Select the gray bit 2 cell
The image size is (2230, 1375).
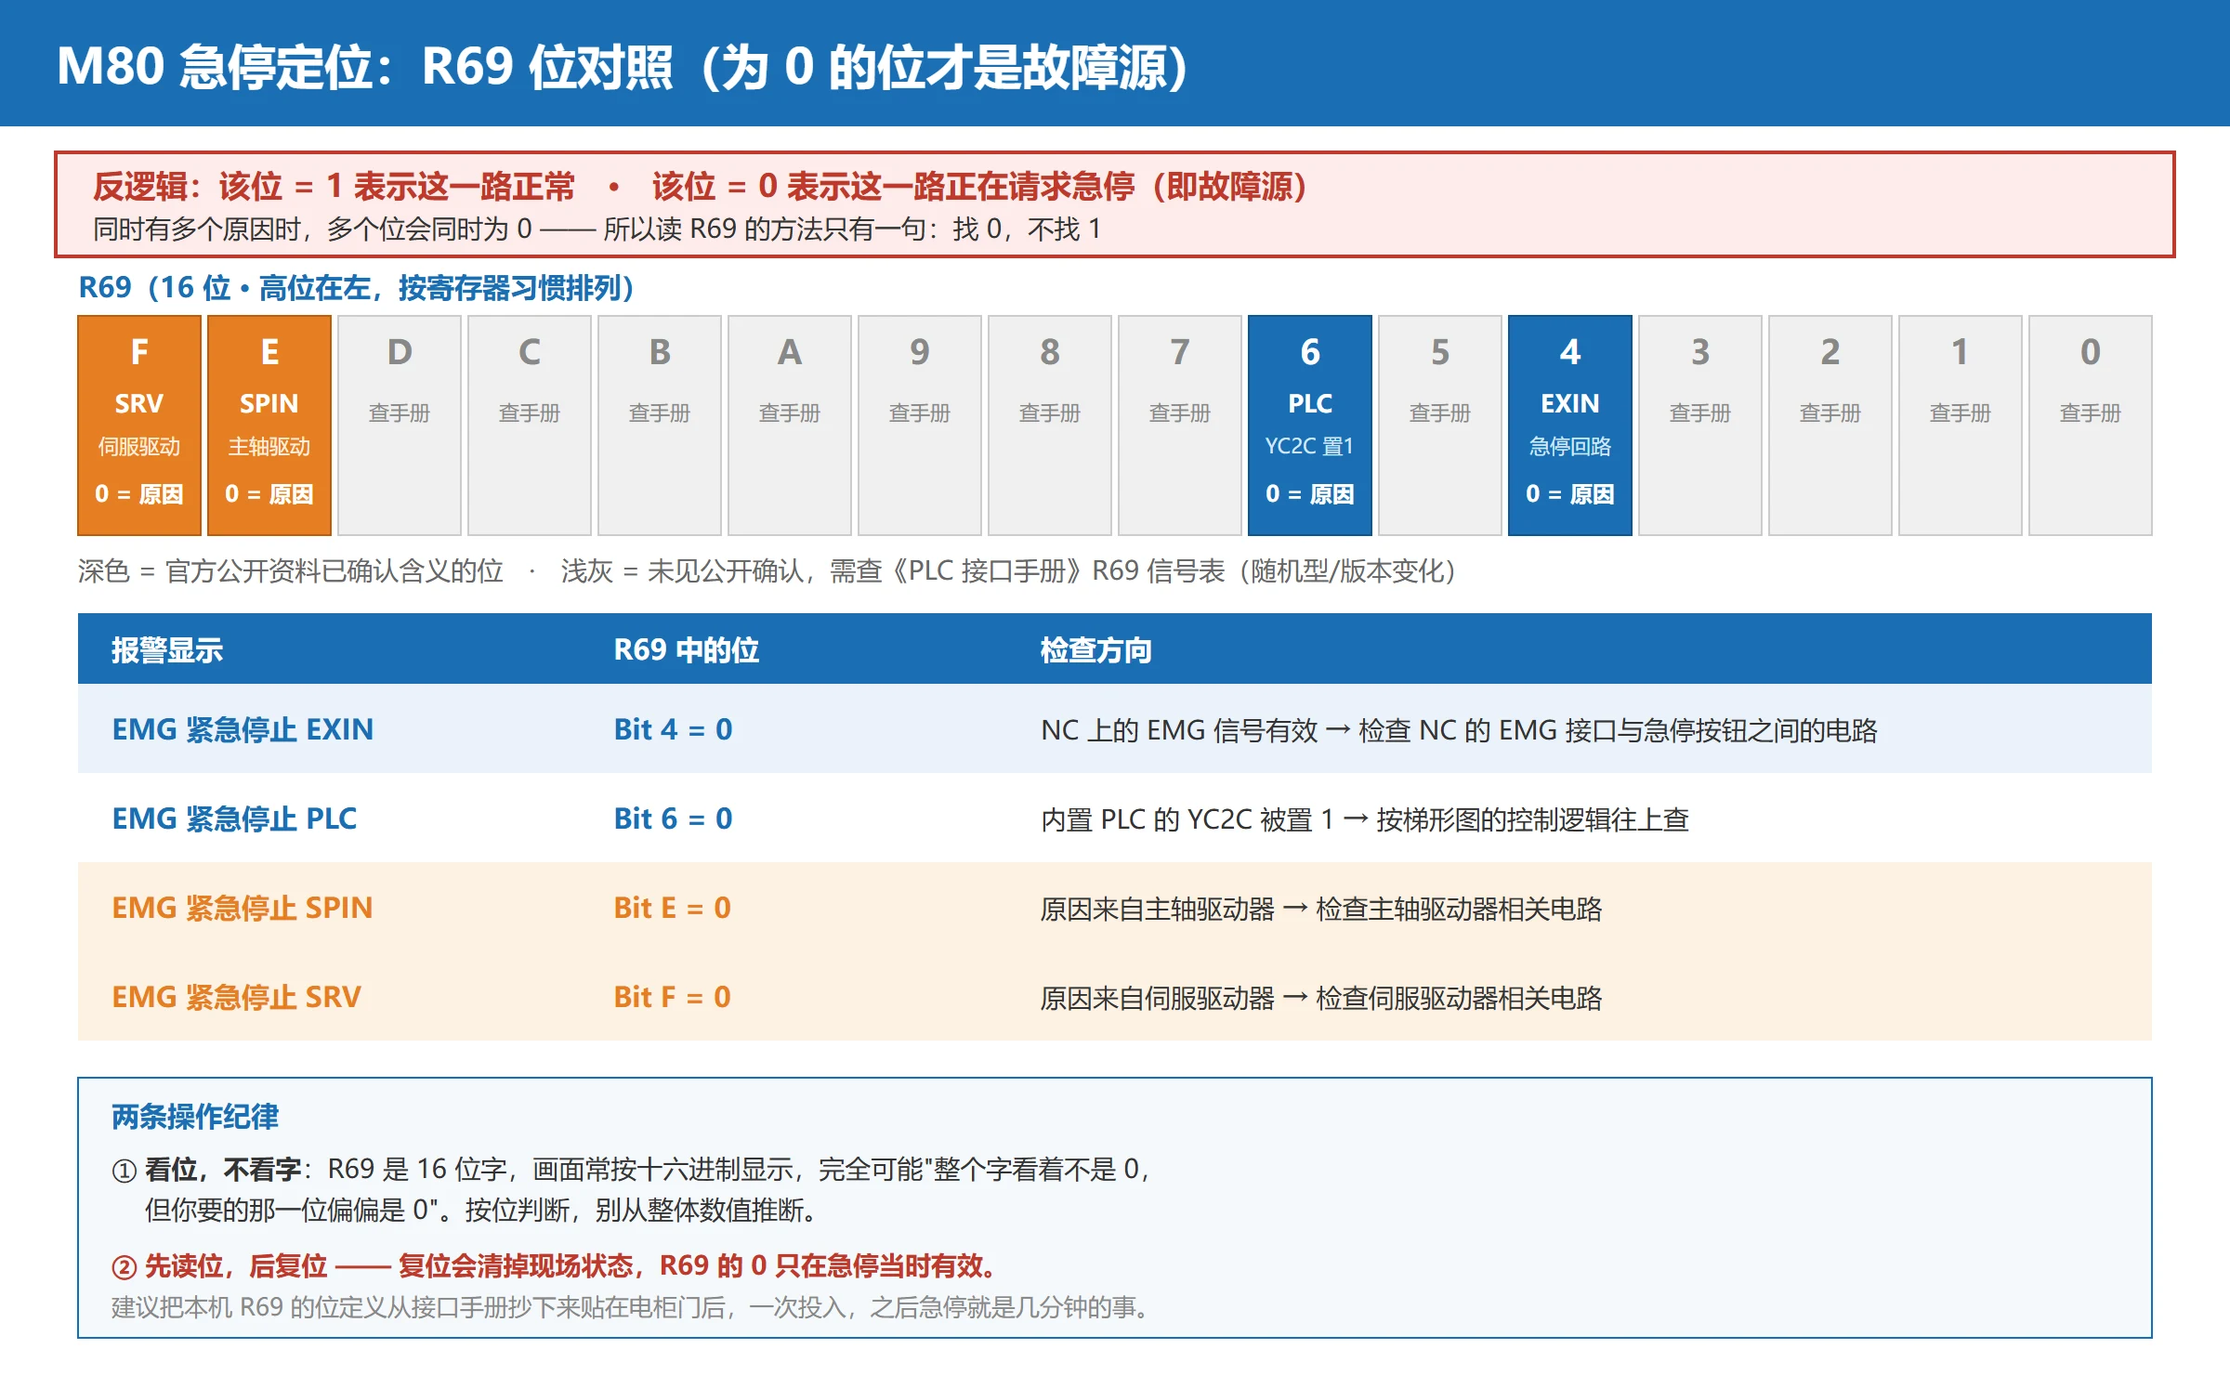tap(1830, 426)
